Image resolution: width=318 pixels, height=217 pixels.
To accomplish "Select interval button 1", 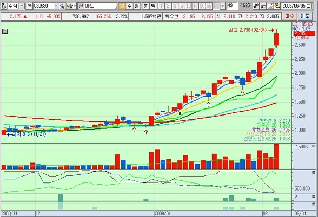I will tap(161, 6).
